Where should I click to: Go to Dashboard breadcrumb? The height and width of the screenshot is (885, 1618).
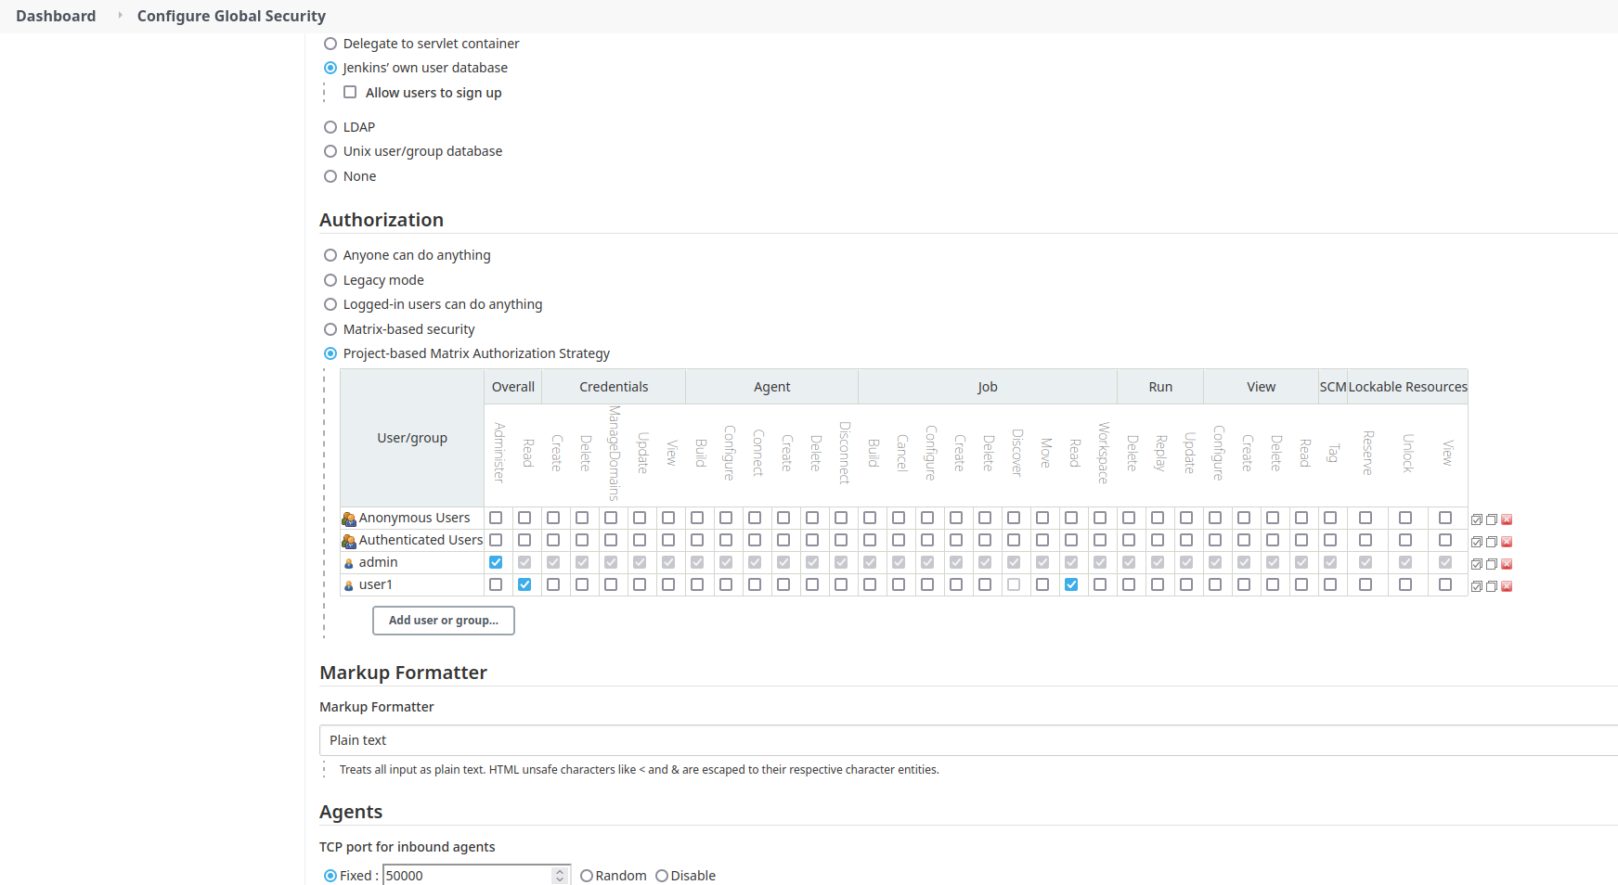[x=56, y=16]
